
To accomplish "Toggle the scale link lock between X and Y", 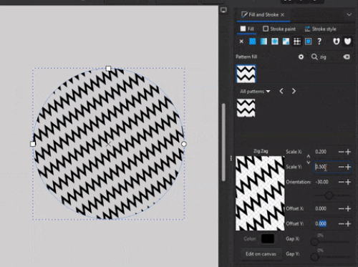I will pyautogui.click(x=309, y=160).
